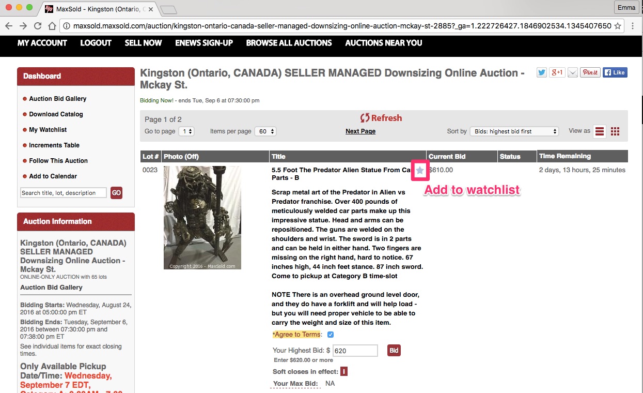Viewport: 643px width, 393px height.
Task: Like the auction on Facebook
Action: 615,72
